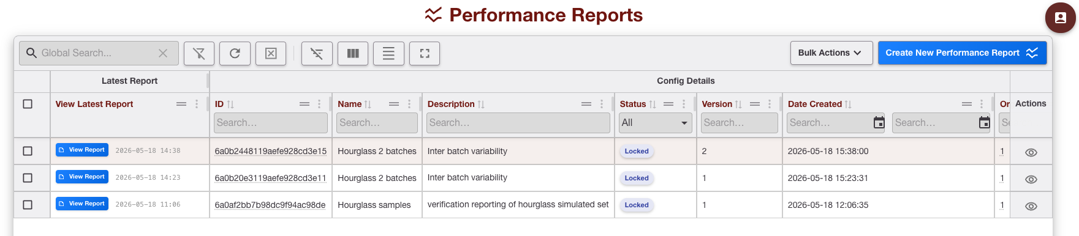Image resolution: width=1079 pixels, height=236 pixels.
Task: Click Create New Performance Report button
Action: [x=962, y=53]
